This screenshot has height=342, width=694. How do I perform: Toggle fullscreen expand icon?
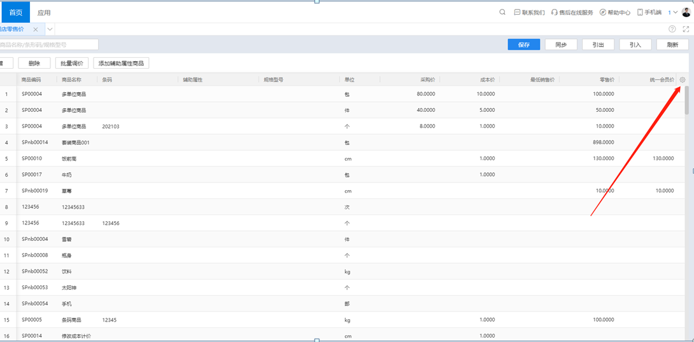(x=686, y=29)
